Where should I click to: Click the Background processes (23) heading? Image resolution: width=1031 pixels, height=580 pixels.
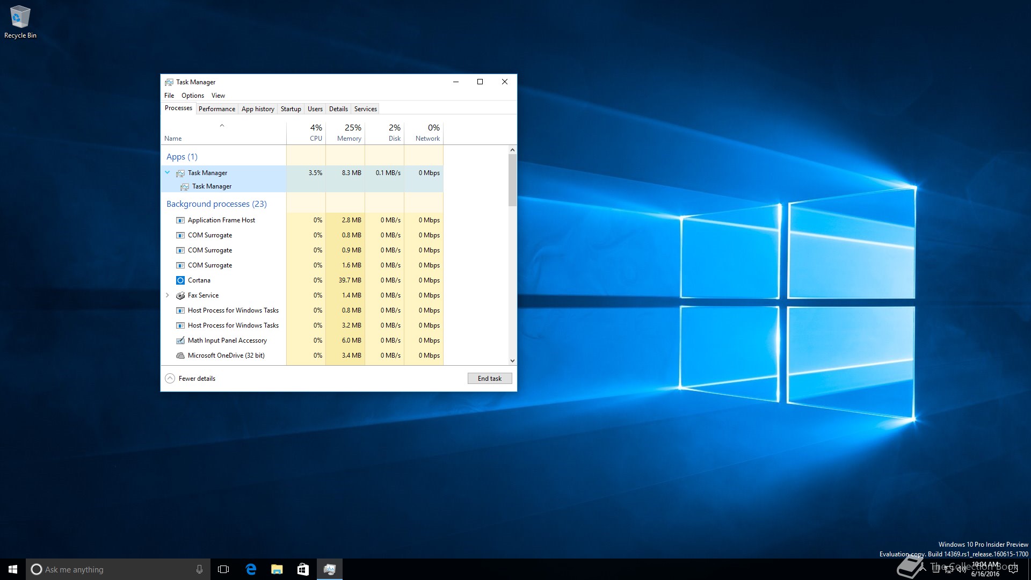(x=216, y=204)
